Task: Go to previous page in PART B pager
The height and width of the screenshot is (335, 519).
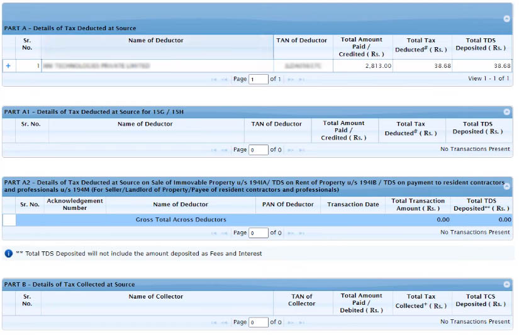Action: pyautogui.click(x=225, y=322)
